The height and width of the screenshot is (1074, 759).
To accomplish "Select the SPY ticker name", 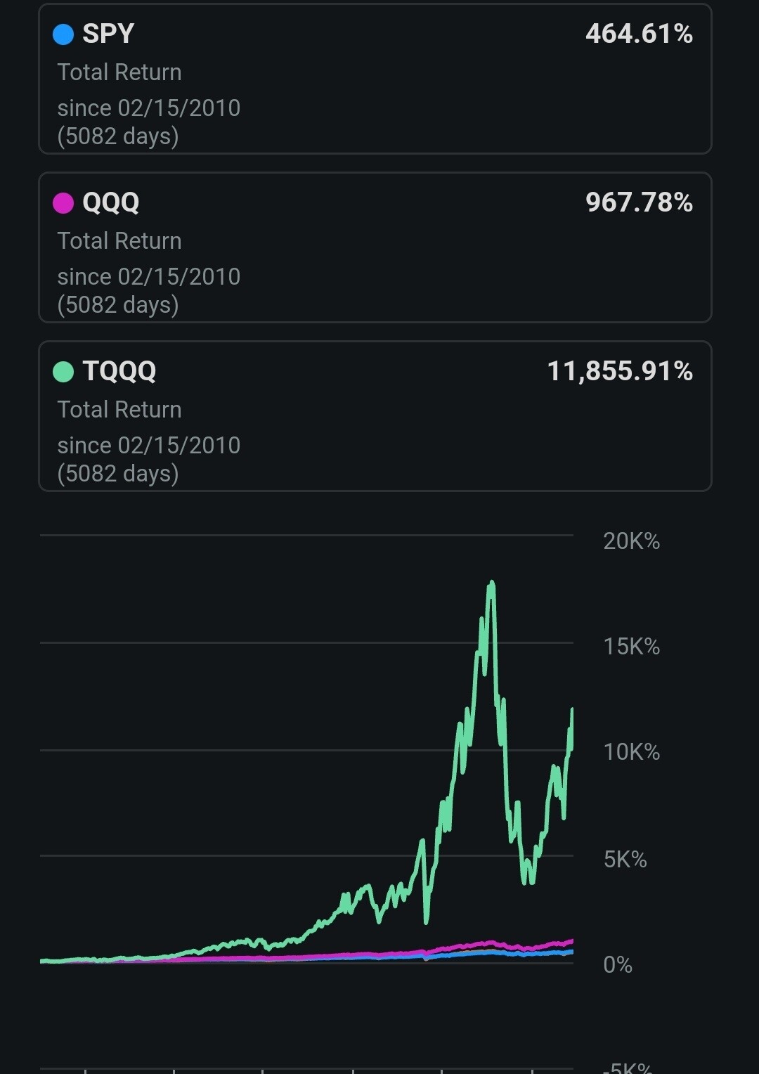I will pos(108,34).
